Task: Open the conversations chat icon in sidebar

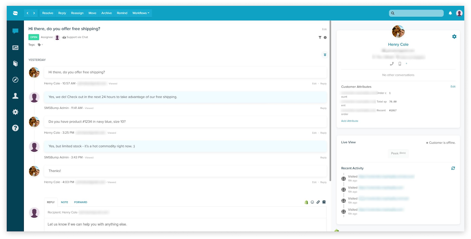Action: 15,31
